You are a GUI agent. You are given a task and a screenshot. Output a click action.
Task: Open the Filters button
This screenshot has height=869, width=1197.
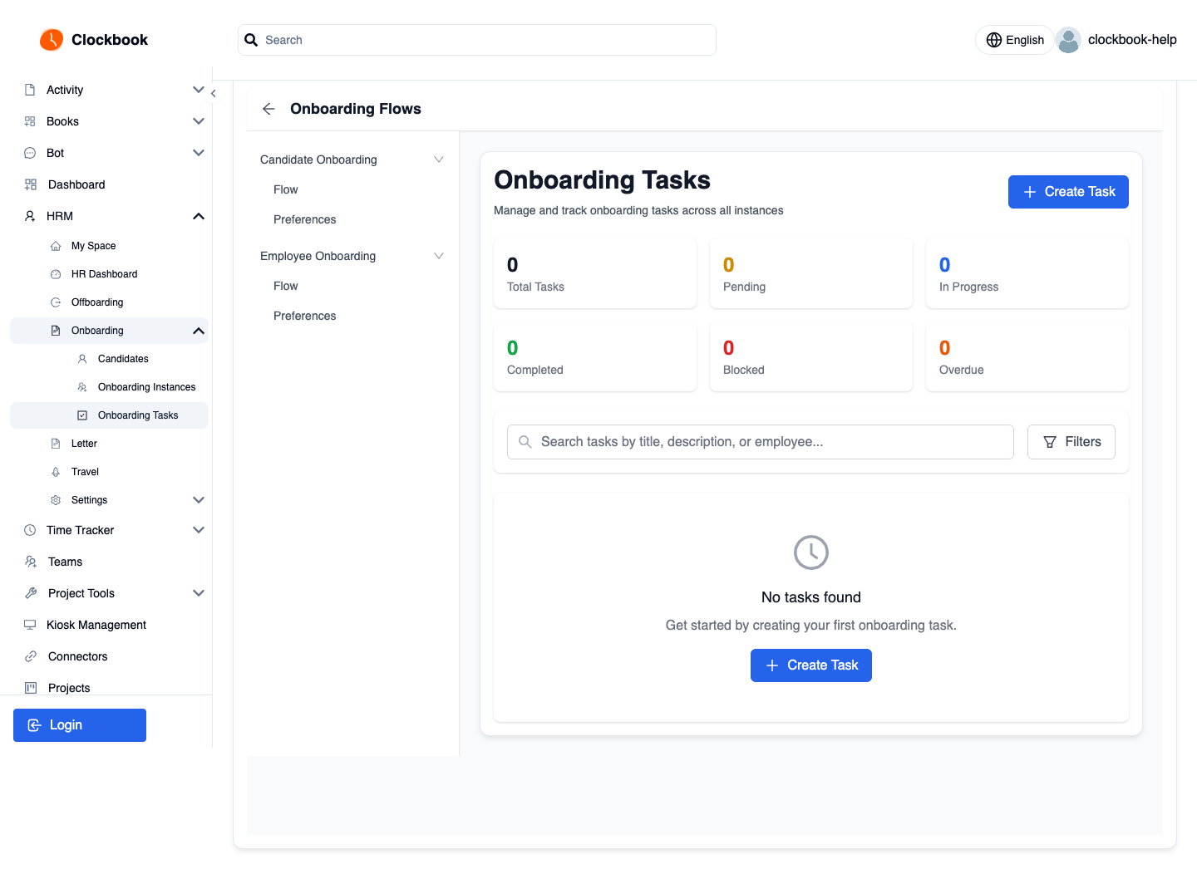1071,442
